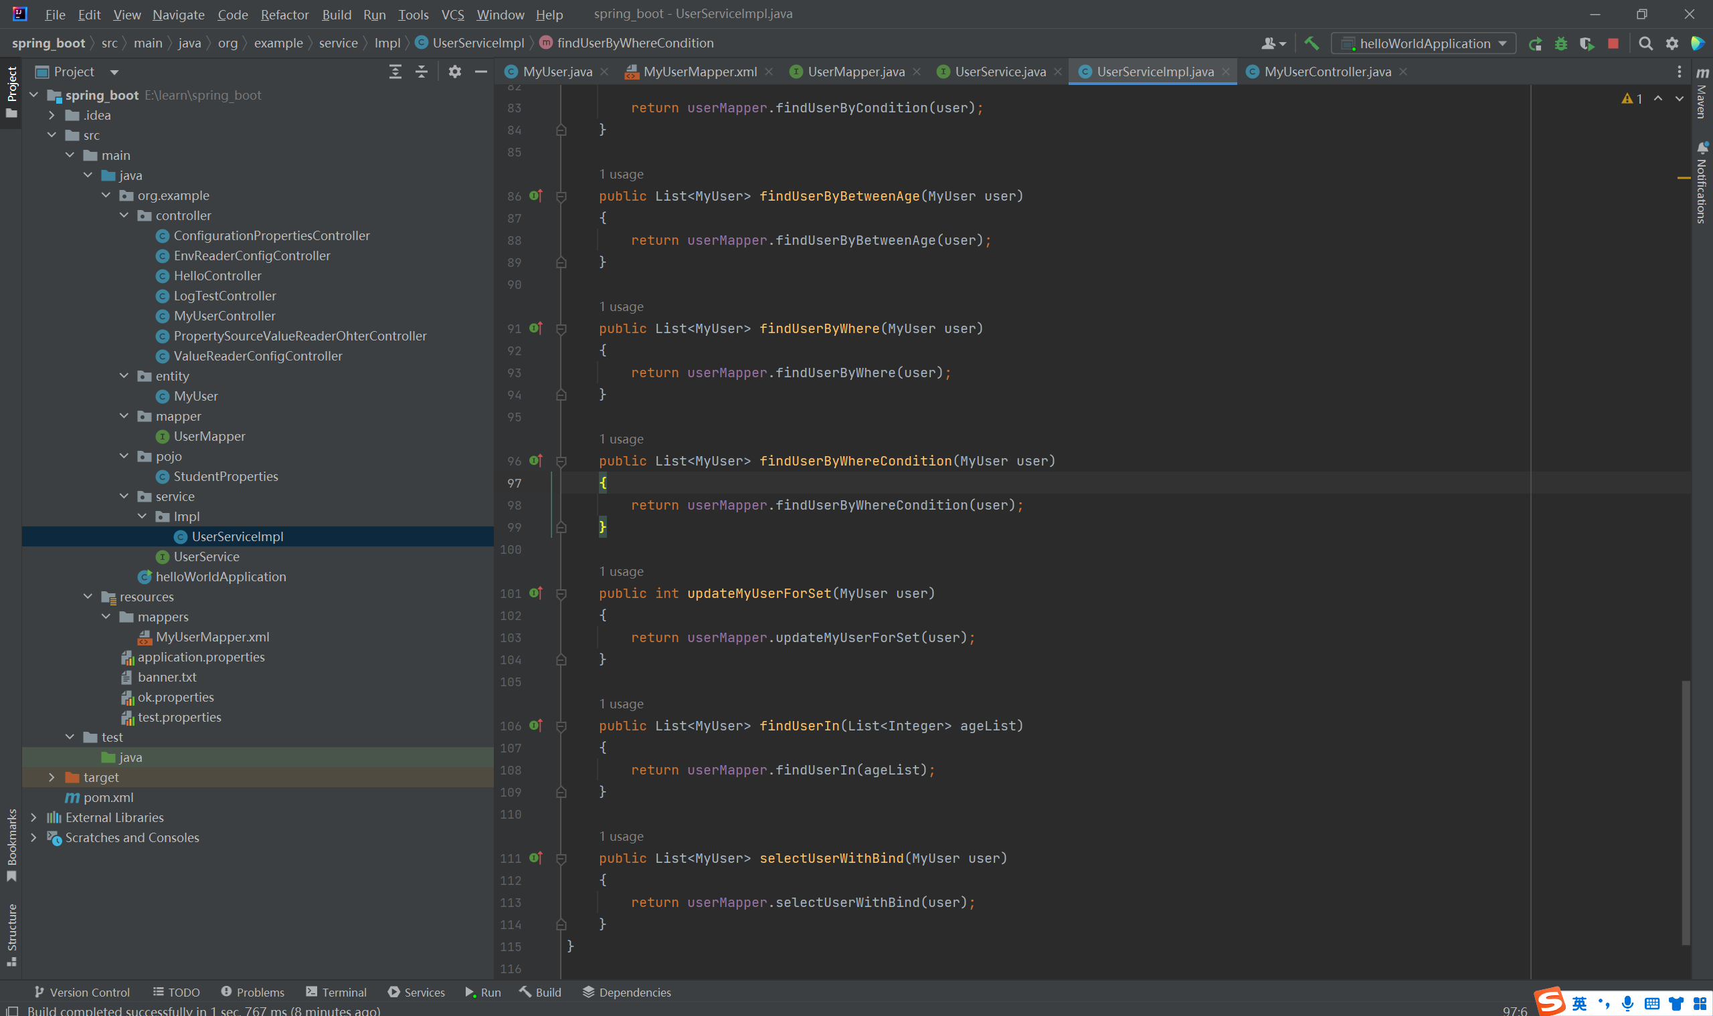Toggle the Maven tool window
This screenshot has width=1713, height=1016.
click(1702, 92)
